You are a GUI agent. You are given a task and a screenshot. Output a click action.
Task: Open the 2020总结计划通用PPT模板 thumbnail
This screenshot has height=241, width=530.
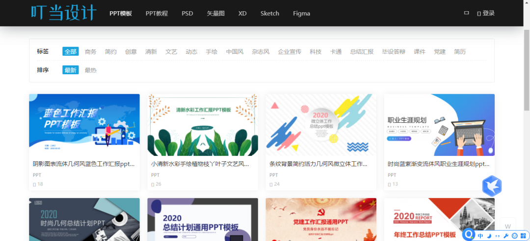203,219
